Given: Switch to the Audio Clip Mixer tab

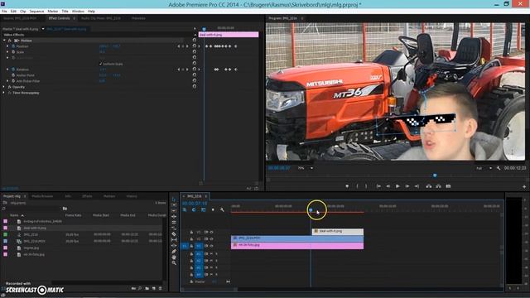Looking at the screenshot, I should (101, 18).
